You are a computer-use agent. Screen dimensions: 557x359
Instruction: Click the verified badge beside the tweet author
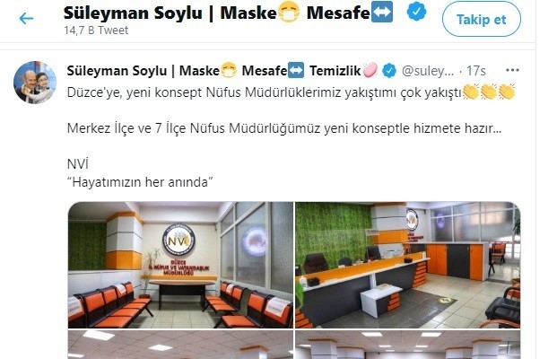tap(389, 70)
